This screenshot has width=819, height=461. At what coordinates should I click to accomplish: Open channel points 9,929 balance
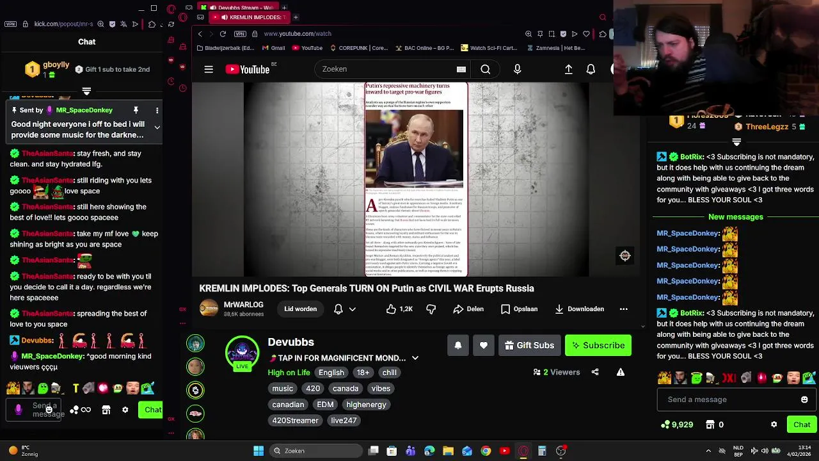(677, 425)
